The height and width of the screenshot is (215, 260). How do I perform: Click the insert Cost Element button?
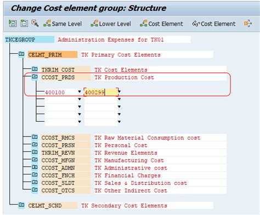[x=161, y=24]
